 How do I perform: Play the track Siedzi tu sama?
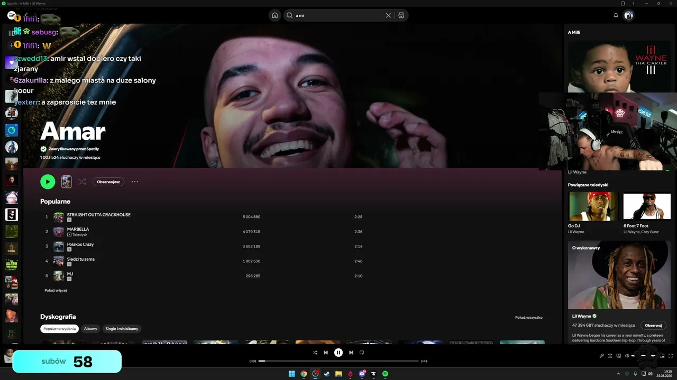click(81, 259)
